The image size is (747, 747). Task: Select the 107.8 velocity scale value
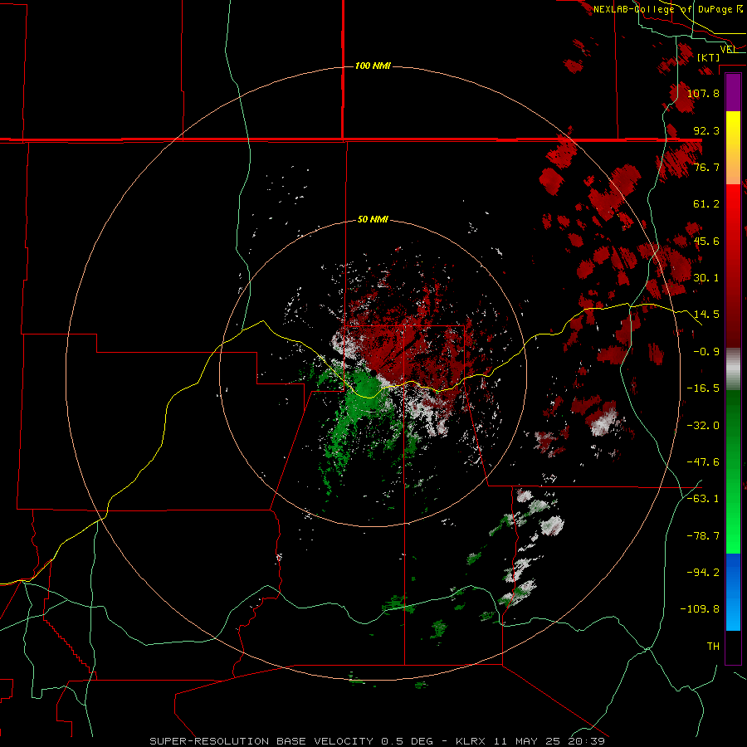(703, 93)
